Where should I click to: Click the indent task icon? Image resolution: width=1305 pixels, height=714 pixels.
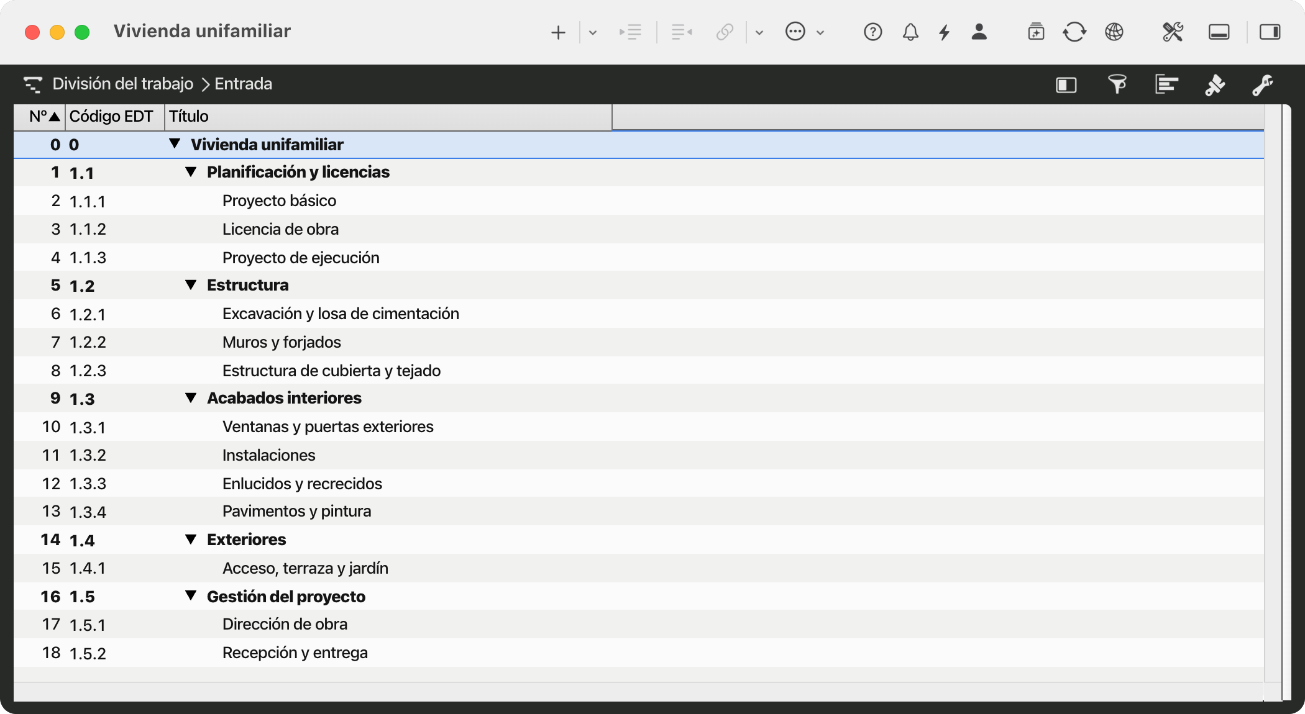pyautogui.click(x=630, y=32)
